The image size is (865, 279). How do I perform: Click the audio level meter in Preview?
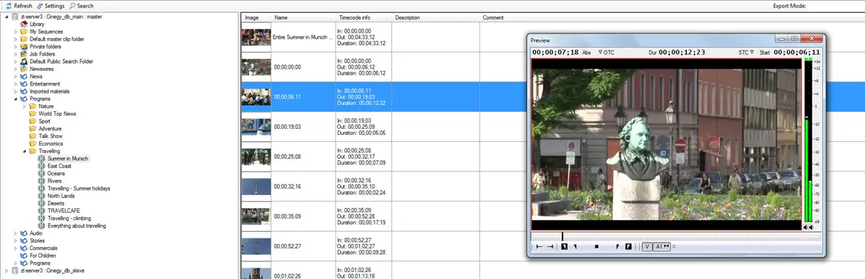pyautogui.click(x=808, y=140)
